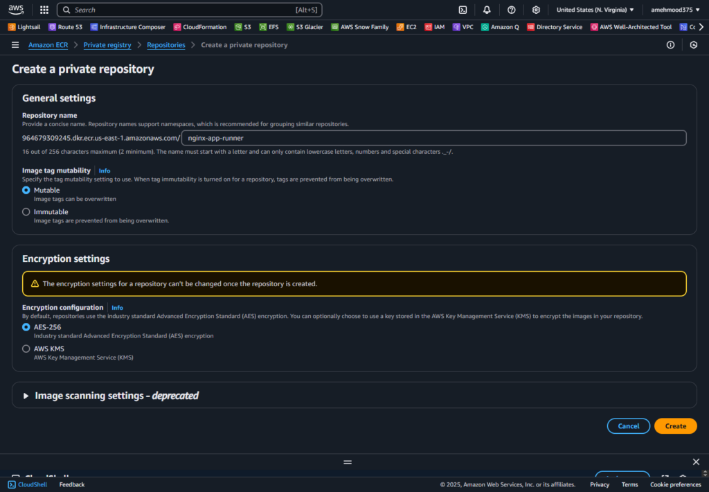
Task: Open Info link for Encryption configuration
Action: pos(117,308)
